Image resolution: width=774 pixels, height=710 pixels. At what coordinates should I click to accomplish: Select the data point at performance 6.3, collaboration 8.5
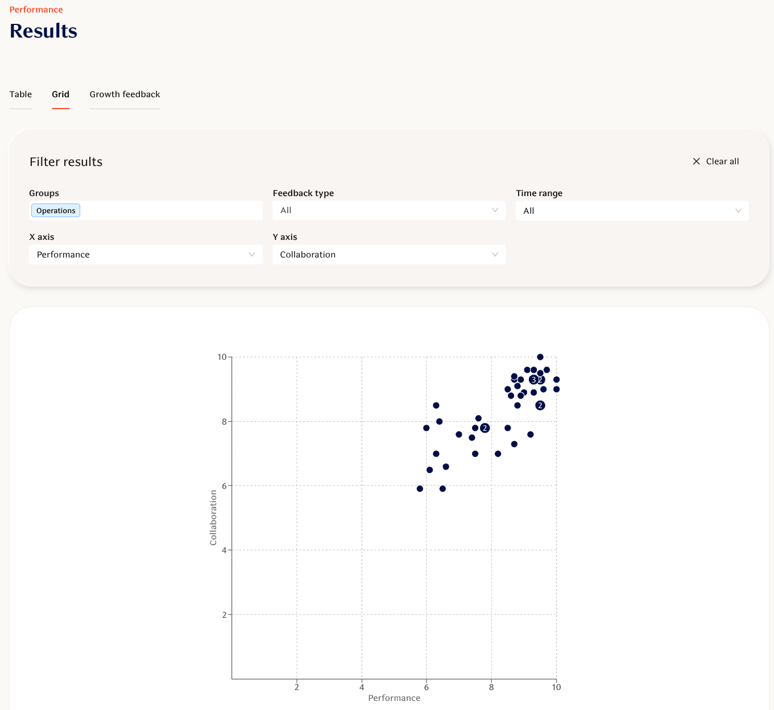pos(436,405)
